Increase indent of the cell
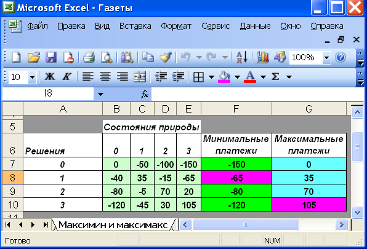 click(x=178, y=77)
